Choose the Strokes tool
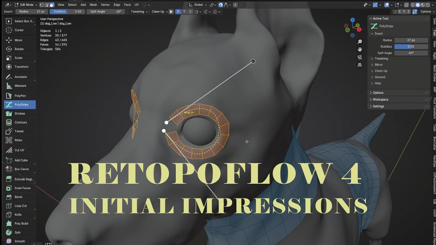 tap(20, 114)
